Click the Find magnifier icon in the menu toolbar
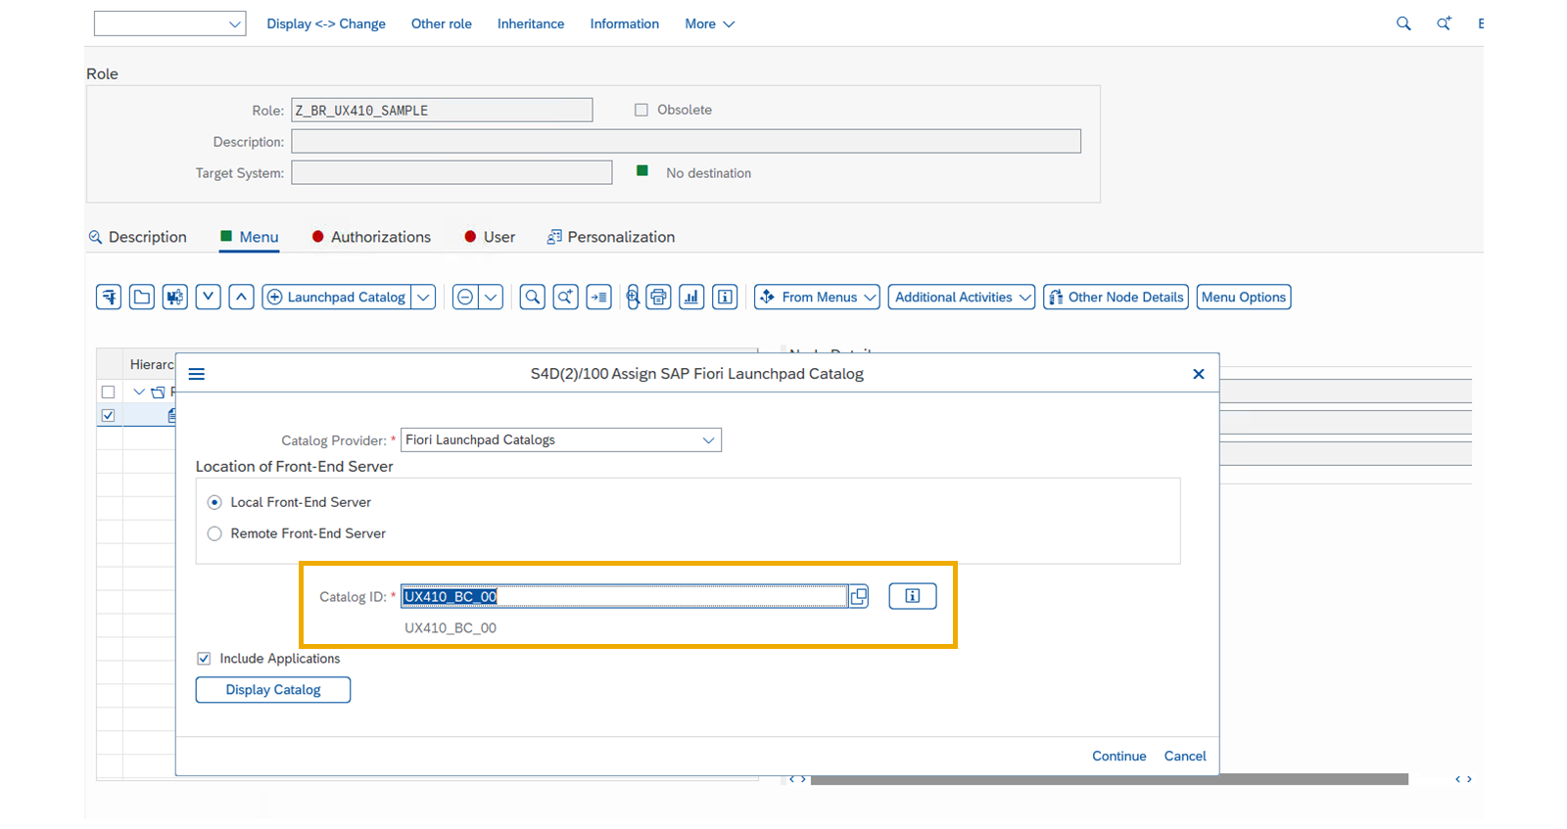Viewport: 1567px width, 829px height. pos(533,297)
